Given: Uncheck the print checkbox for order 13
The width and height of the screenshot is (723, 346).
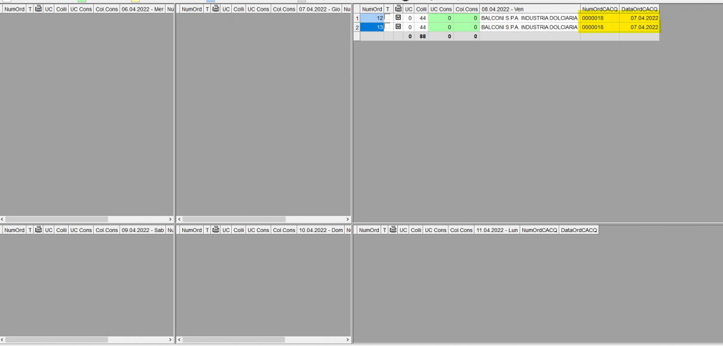Looking at the screenshot, I should 399,27.
